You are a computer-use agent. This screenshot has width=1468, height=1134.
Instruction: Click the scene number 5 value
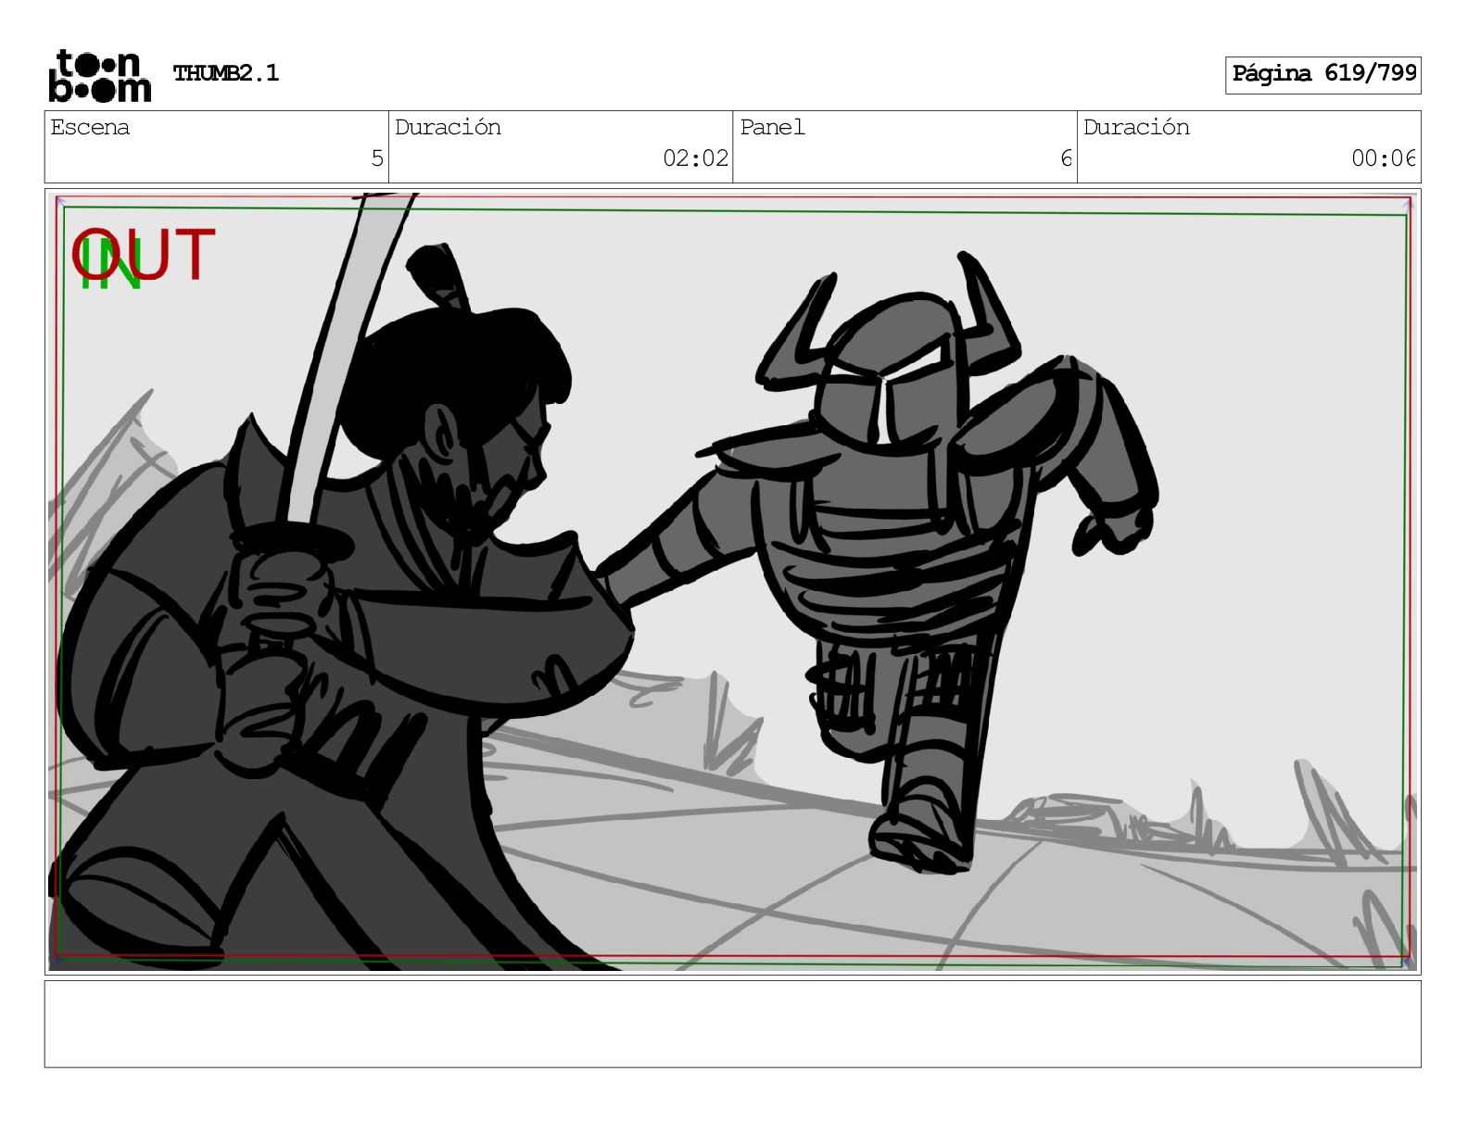pyautogui.click(x=377, y=158)
